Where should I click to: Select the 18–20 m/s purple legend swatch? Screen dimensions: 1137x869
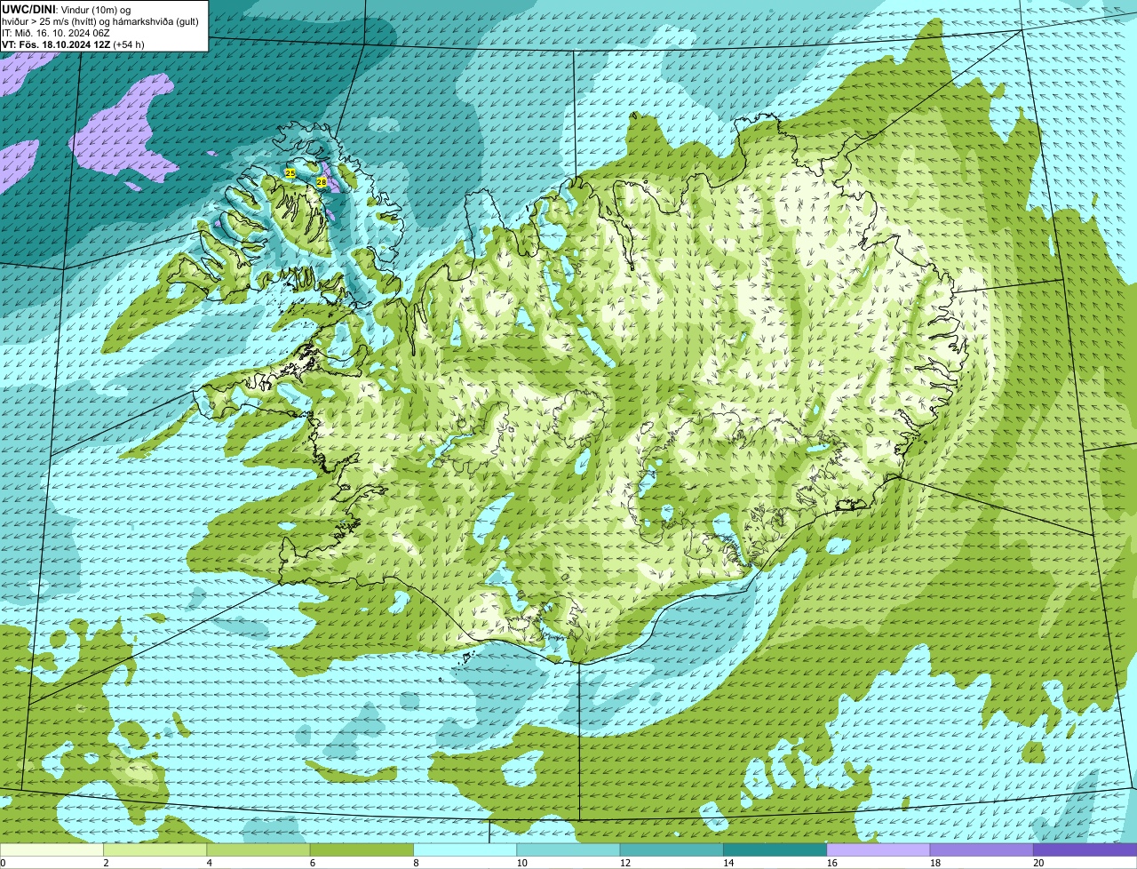click(982, 849)
